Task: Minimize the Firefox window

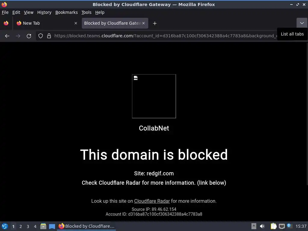Action: tap(291, 4)
